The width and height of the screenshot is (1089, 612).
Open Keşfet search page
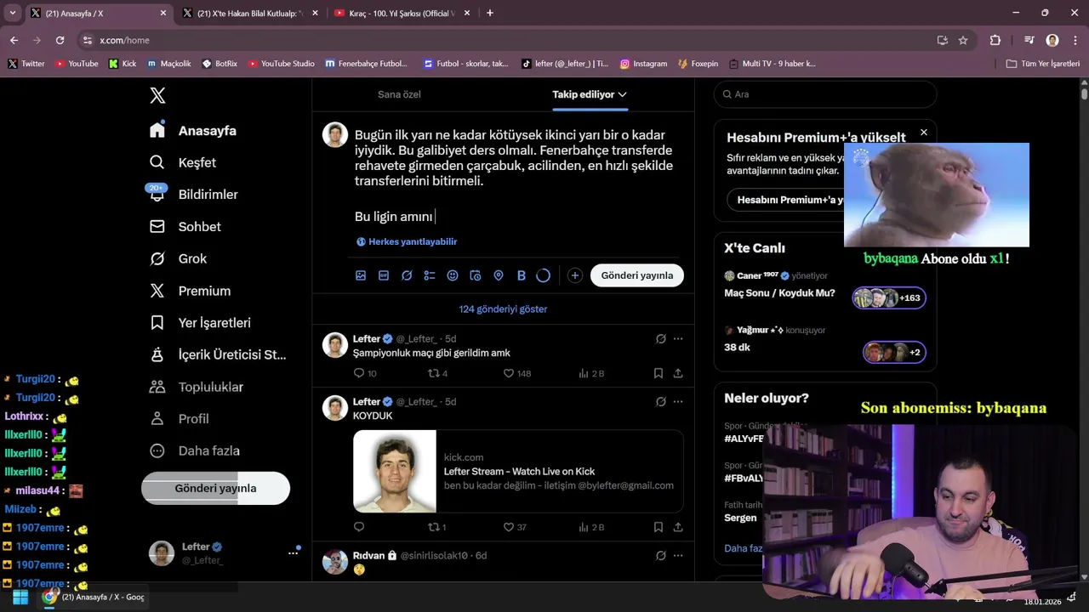pyautogui.click(x=182, y=162)
